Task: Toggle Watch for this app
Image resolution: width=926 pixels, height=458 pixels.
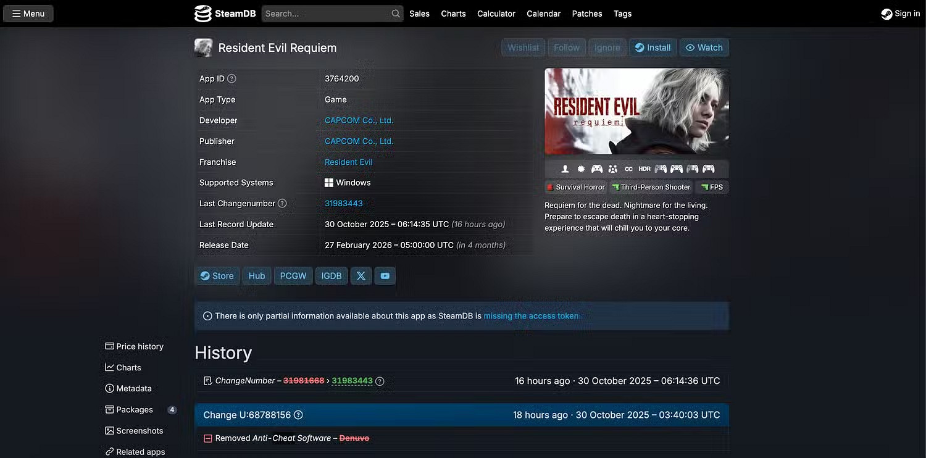Action: 704,48
